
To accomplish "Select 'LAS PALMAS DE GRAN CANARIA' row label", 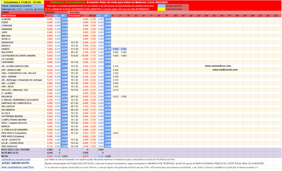I will [18, 56].
